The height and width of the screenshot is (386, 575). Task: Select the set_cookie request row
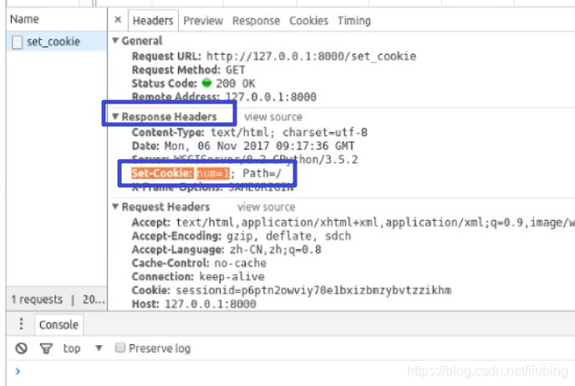click(57, 42)
